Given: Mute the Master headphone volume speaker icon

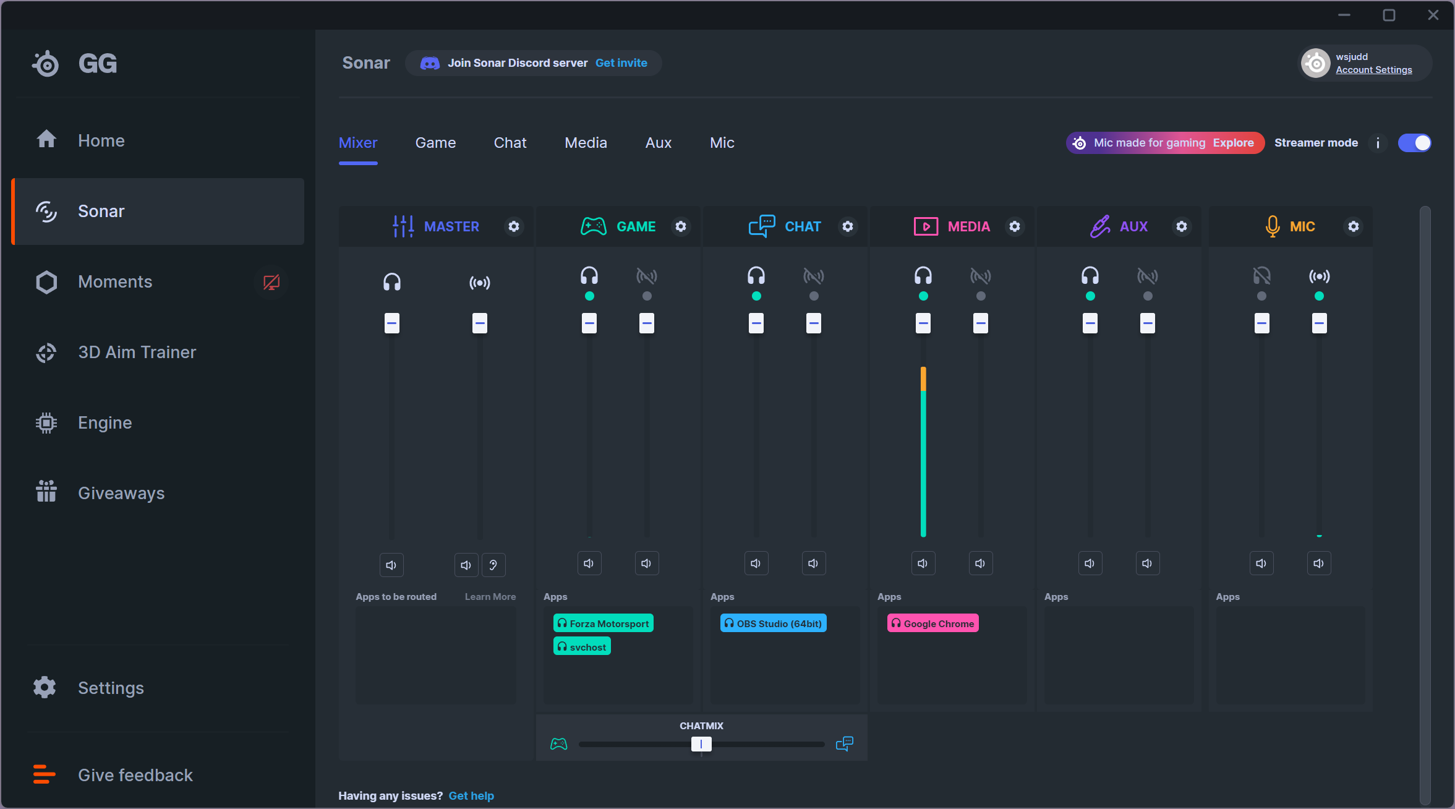Looking at the screenshot, I should click(x=391, y=565).
